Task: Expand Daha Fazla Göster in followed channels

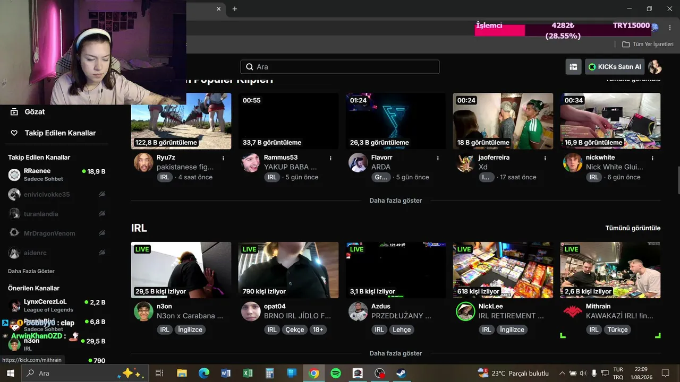Action: pos(31,271)
